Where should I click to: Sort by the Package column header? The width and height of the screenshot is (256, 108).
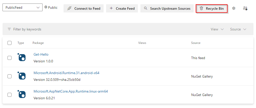click(38, 43)
